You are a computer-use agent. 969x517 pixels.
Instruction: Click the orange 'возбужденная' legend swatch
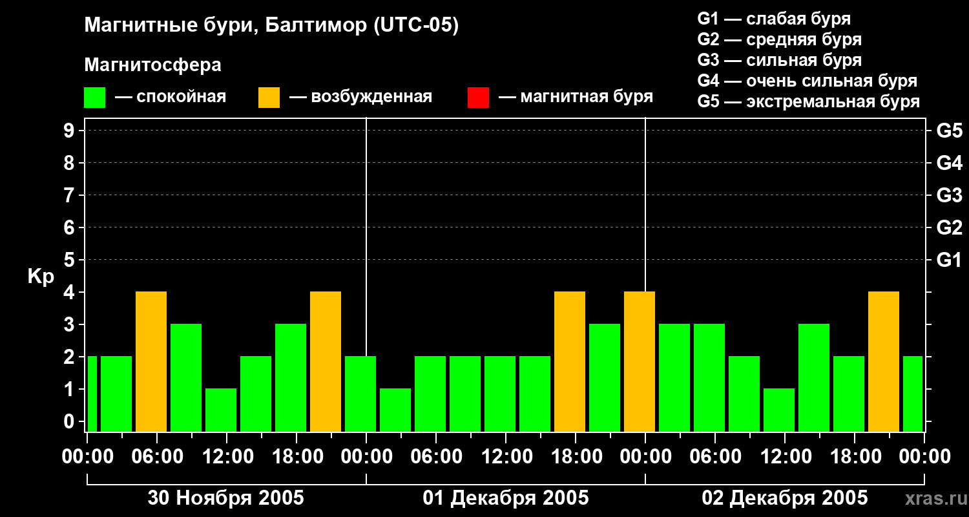[269, 98]
